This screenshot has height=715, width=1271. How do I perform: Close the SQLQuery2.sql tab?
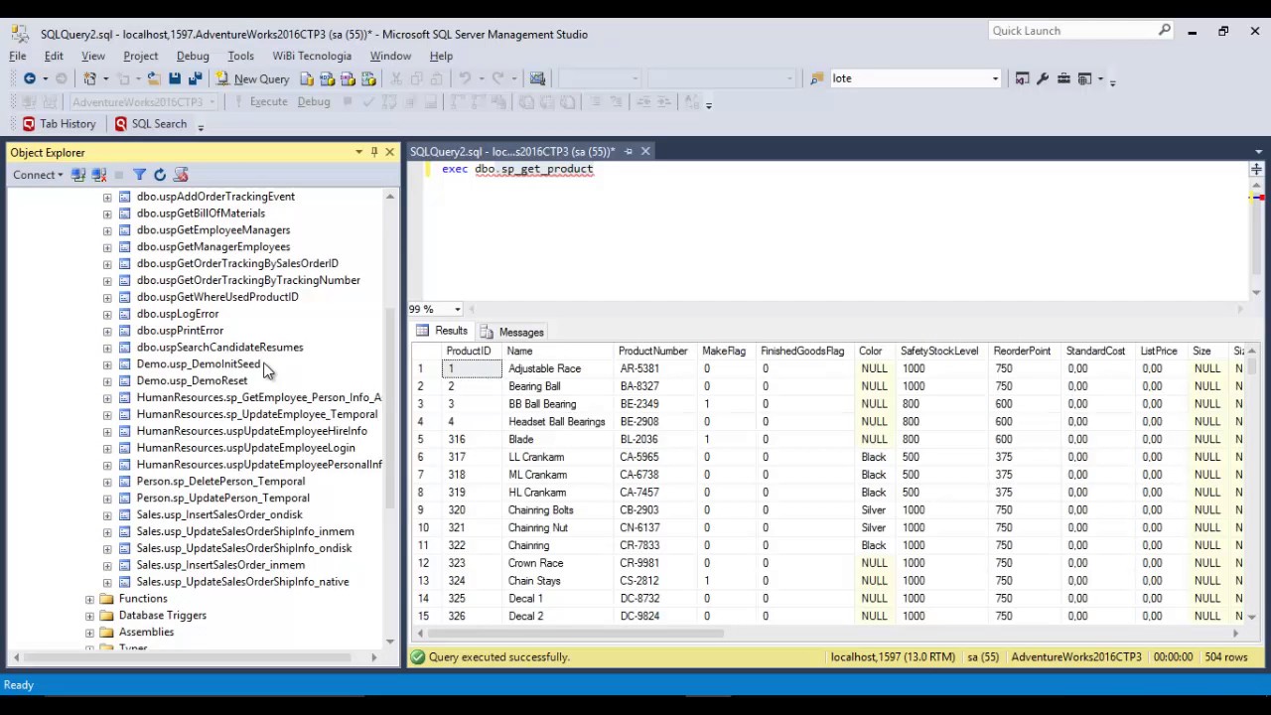coord(645,151)
